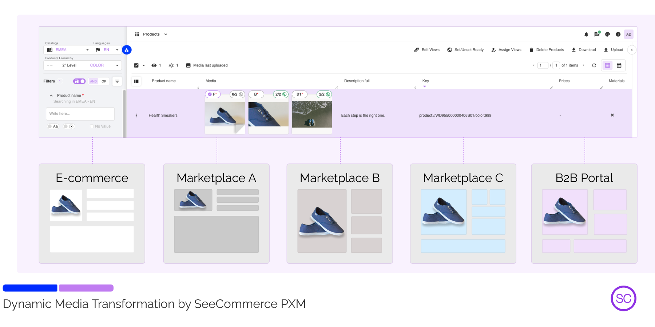Screen dimensions: 655x327
Task: Toggle the select-all products checkbox
Action: click(136, 65)
